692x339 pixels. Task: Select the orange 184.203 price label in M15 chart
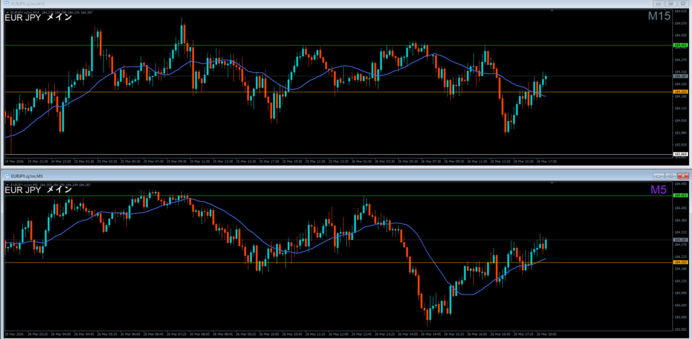(x=680, y=92)
